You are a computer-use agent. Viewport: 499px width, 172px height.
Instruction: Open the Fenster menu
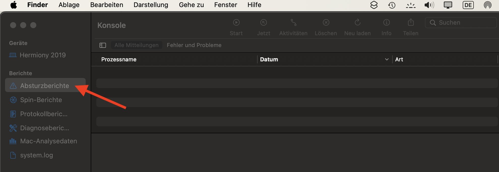(226, 5)
